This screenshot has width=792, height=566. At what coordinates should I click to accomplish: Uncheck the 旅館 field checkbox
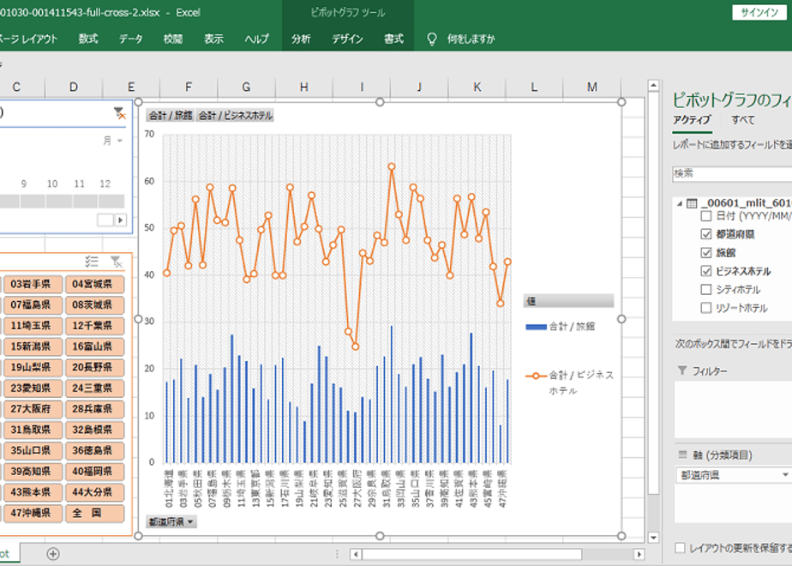click(706, 253)
